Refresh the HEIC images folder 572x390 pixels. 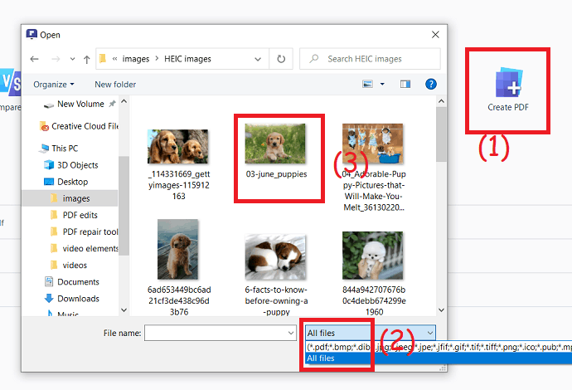[281, 59]
